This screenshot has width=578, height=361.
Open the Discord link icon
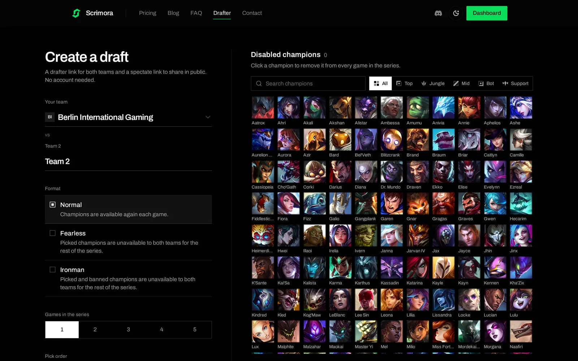(x=438, y=13)
